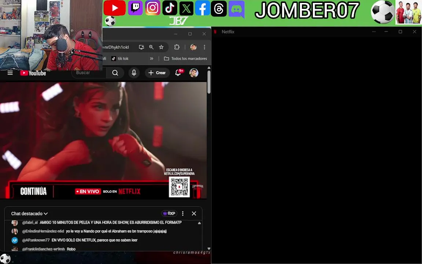422x264 pixels.
Task: Click the @fabri_al chat username
Action: pyautogui.click(x=30, y=223)
